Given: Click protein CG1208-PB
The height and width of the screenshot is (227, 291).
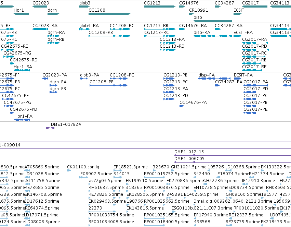Looking at the screenshot, I should click(x=102, y=82).
